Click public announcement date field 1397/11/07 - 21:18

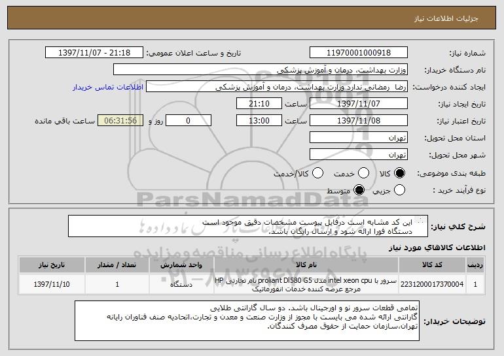(94, 53)
